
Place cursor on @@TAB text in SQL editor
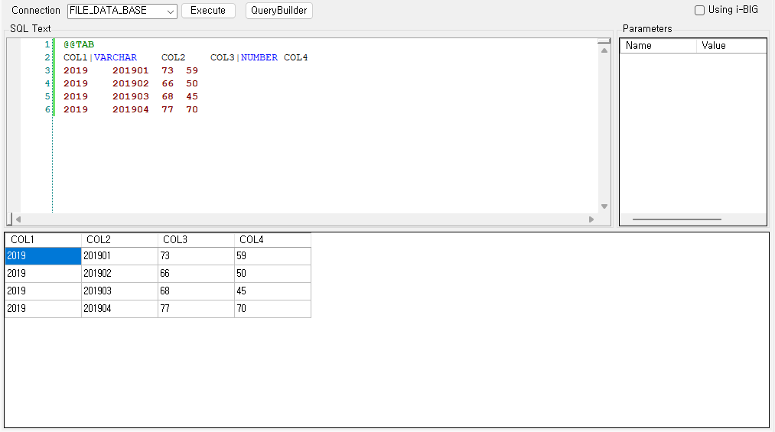(79, 45)
